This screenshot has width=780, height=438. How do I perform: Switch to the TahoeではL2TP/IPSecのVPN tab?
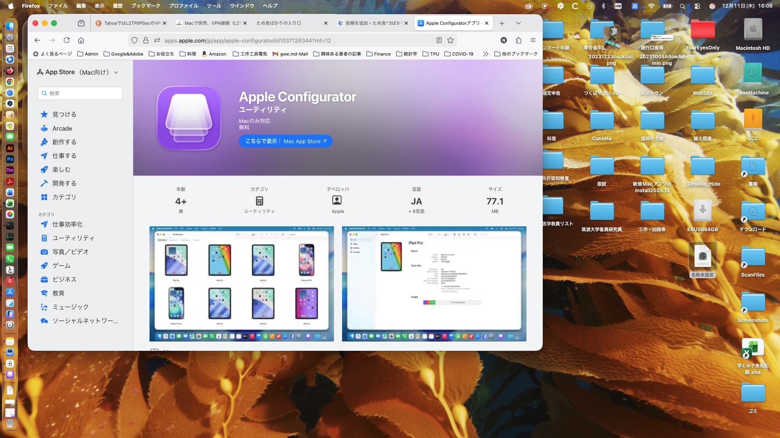(x=130, y=23)
